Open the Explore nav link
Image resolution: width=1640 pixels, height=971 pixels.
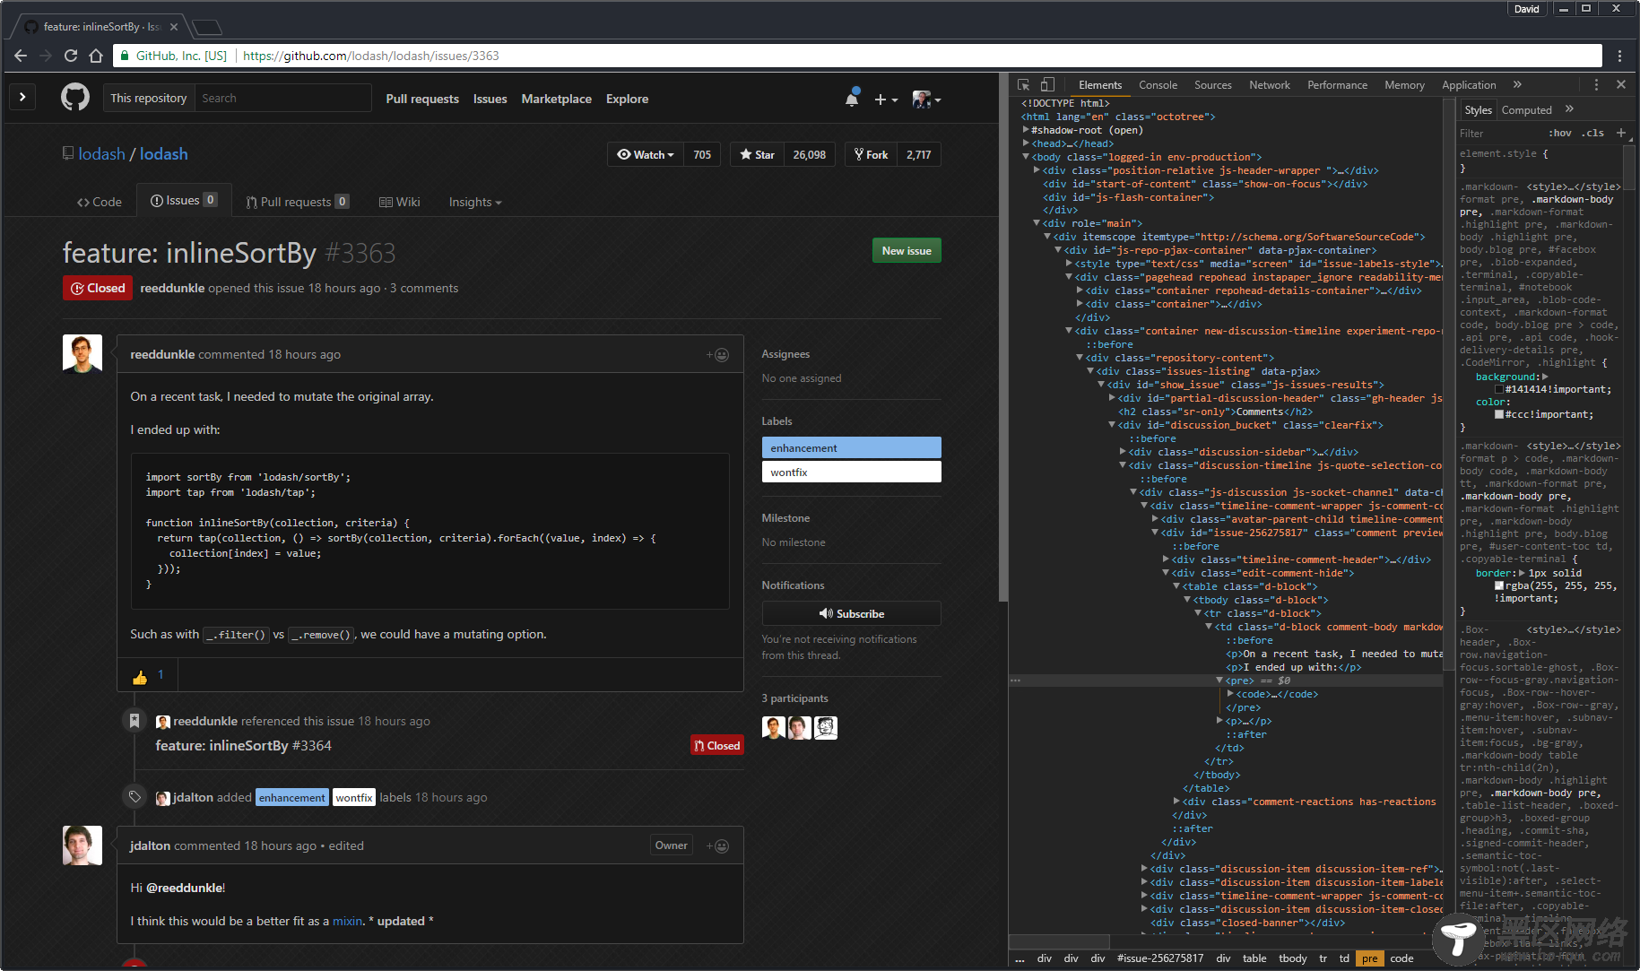click(x=627, y=99)
